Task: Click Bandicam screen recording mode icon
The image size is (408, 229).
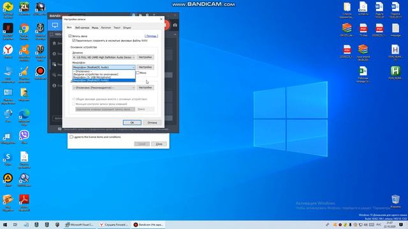Action: click(x=55, y=25)
